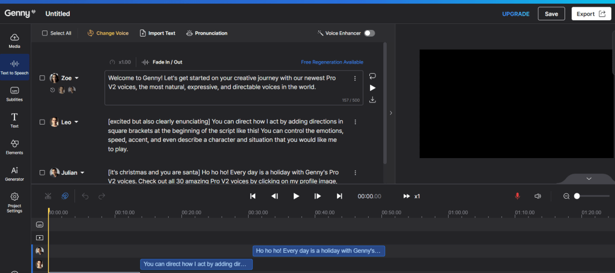Select the Text to Speech sidebar tool

click(x=14, y=67)
